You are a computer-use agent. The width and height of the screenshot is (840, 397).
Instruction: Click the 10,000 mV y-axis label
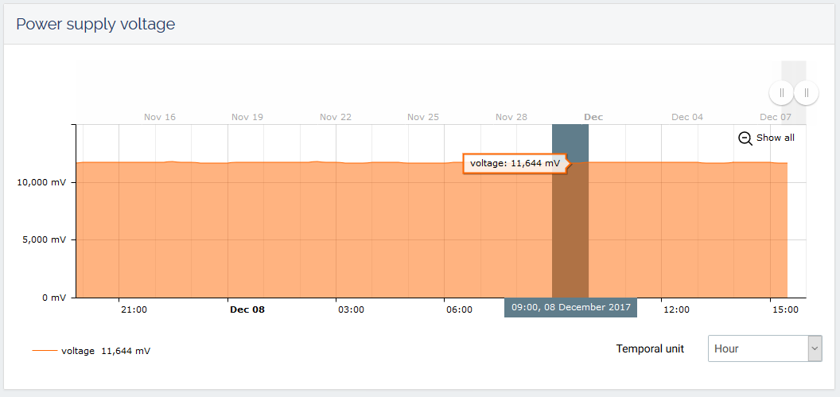pyautogui.click(x=43, y=182)
